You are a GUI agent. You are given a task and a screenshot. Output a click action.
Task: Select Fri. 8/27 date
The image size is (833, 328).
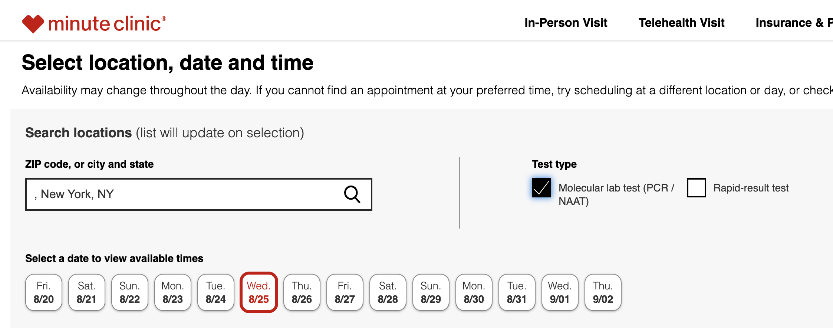(345, 292)
